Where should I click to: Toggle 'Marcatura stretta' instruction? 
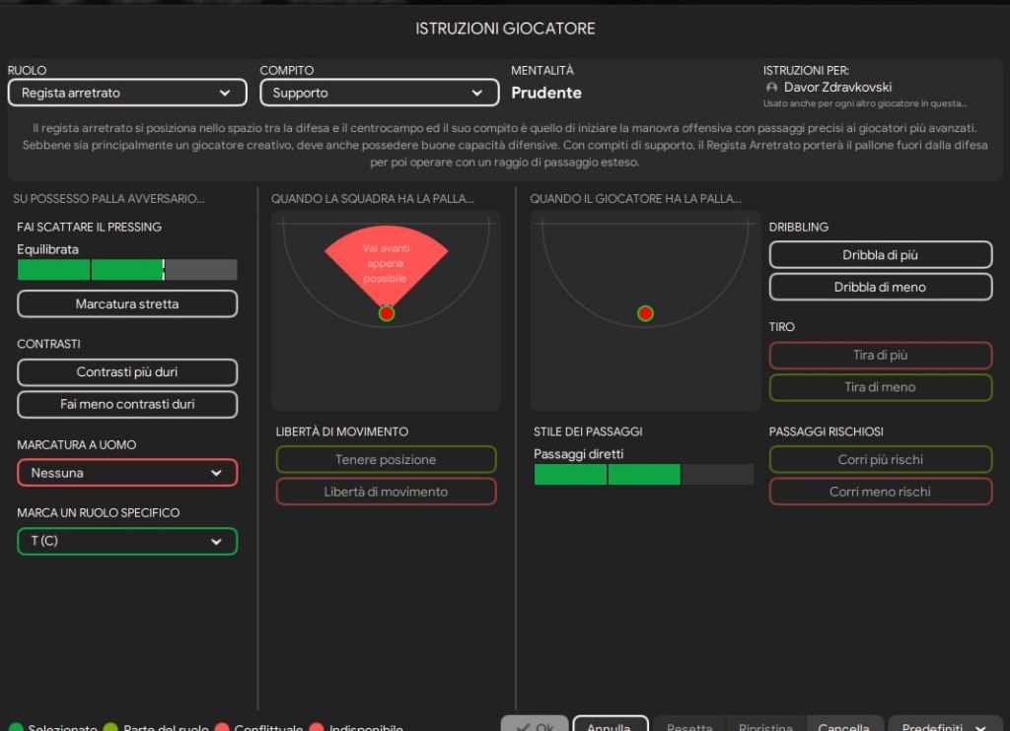click(127, 303)
